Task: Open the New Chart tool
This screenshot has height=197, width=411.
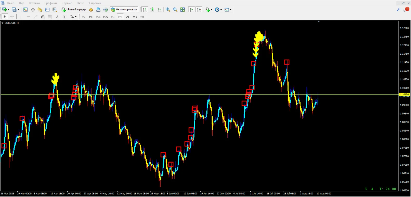Action: tap(4, 10)
